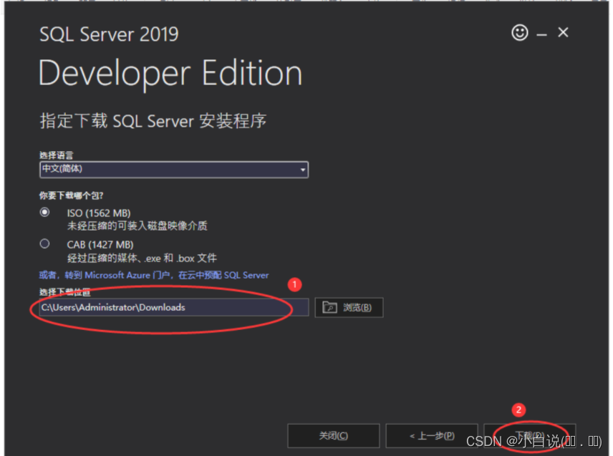The height and width of the screenshot is (456, 613).
Task: Click the 浏览(B) browse button
Action: pyautogui.click(x=349, y=308)
